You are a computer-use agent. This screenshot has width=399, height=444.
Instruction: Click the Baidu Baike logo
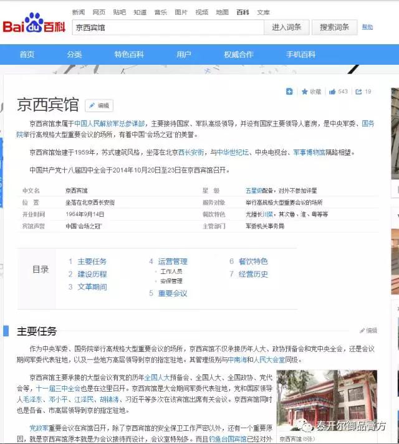34,23
